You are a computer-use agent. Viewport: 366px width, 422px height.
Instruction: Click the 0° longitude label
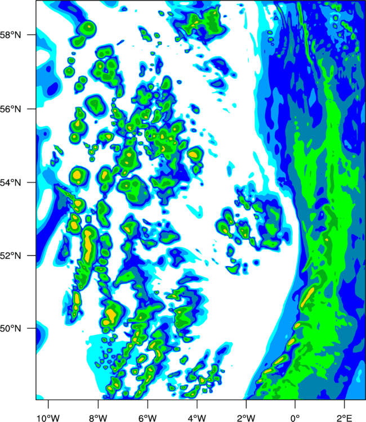(295, 417)
